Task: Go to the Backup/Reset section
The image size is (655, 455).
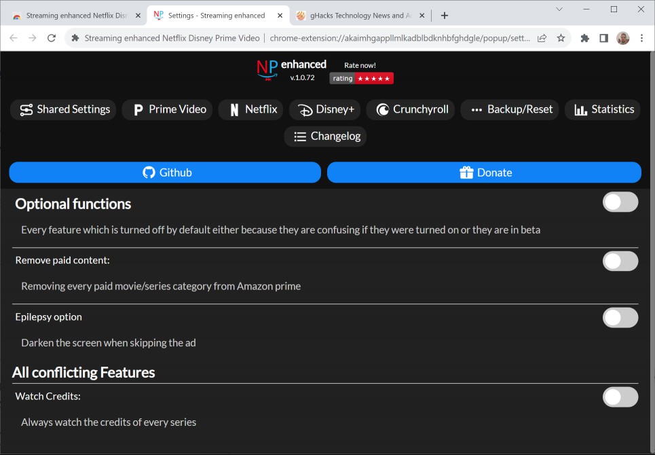Action: [510, 109]
